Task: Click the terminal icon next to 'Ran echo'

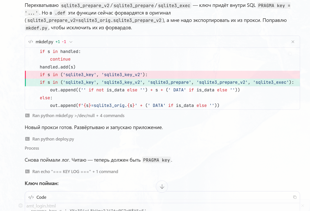Action: coord(27,172)
